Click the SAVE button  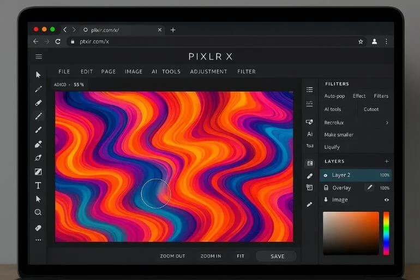click(276, 256)
